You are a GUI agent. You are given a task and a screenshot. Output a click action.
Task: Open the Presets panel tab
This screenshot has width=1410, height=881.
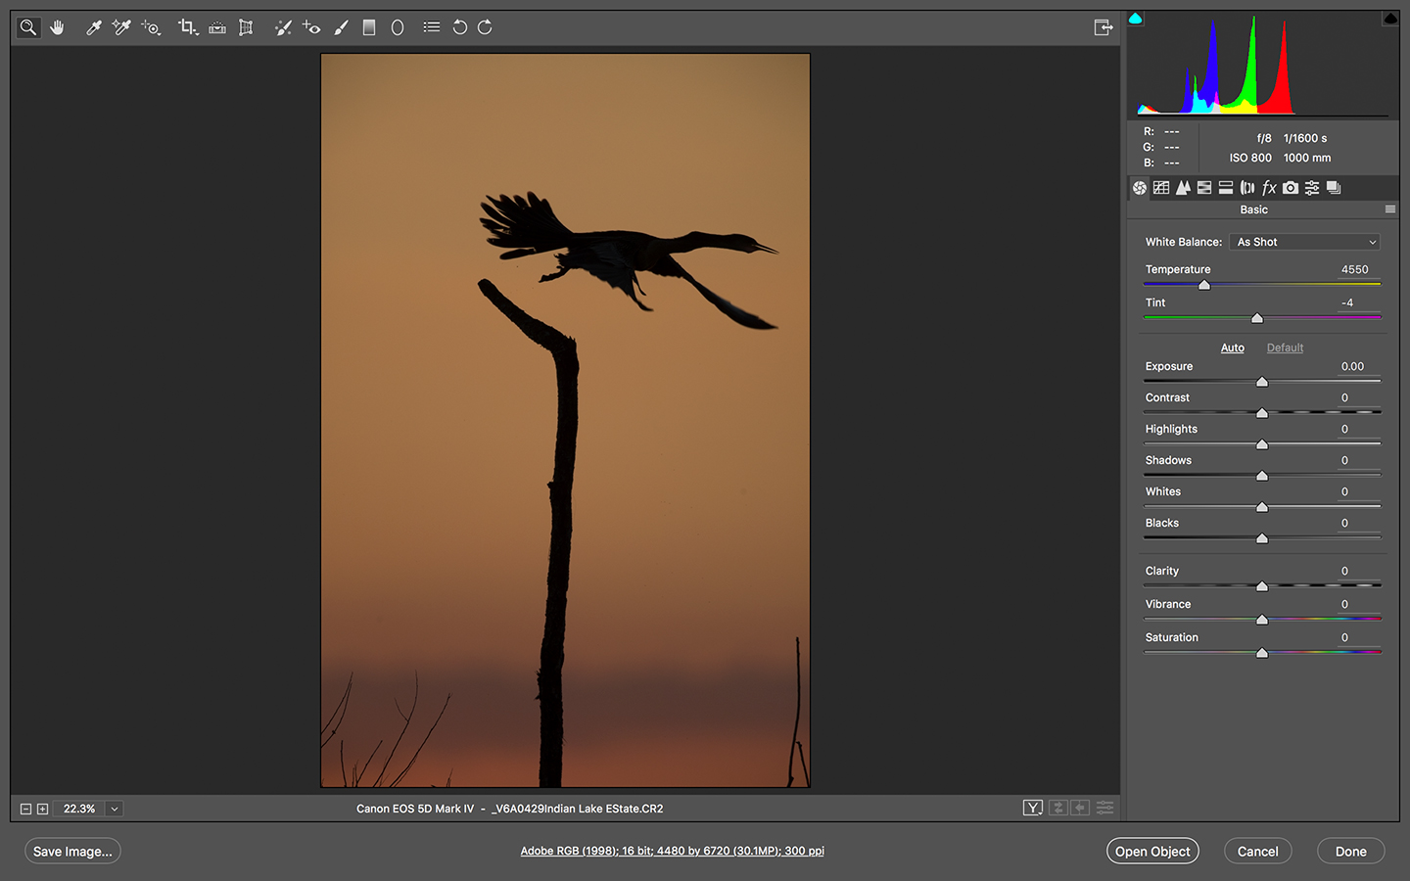coord(1312,188)
